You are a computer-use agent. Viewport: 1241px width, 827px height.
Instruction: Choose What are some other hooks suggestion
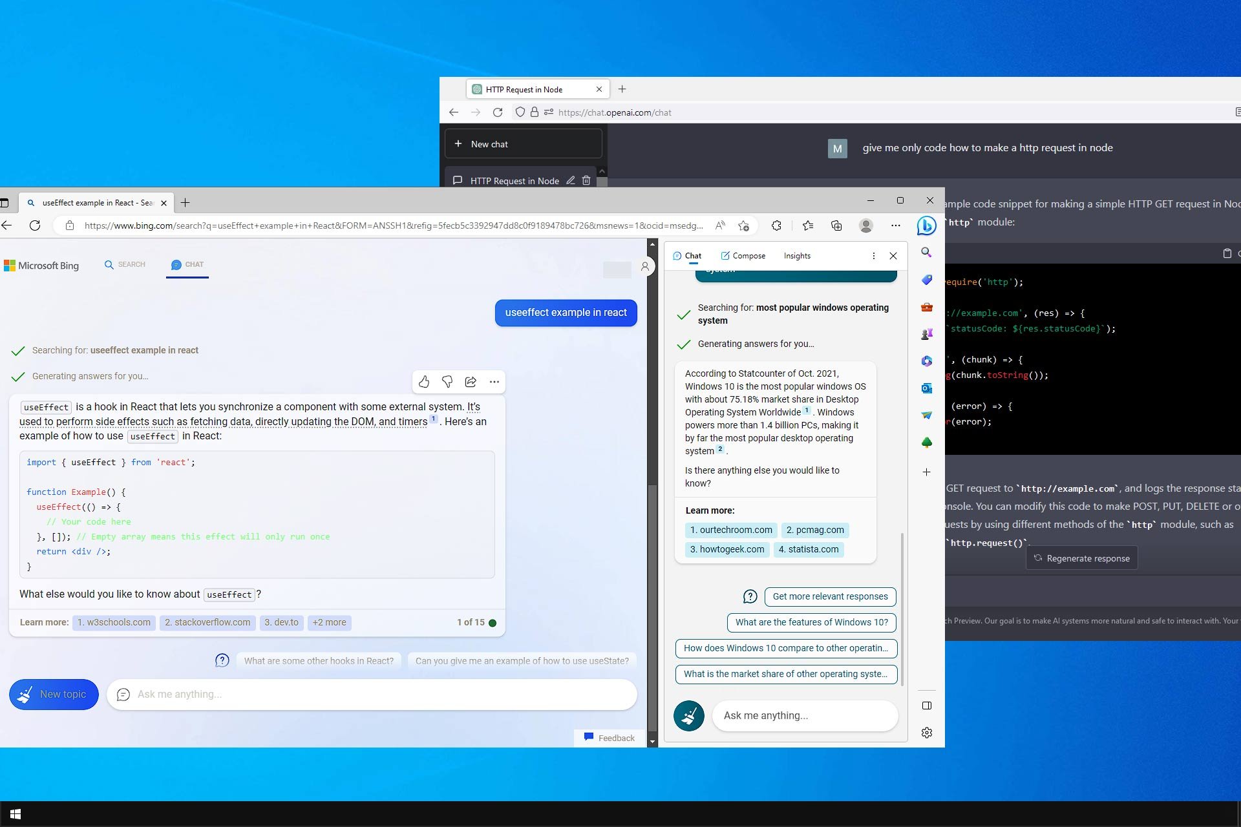coord(319,660)
